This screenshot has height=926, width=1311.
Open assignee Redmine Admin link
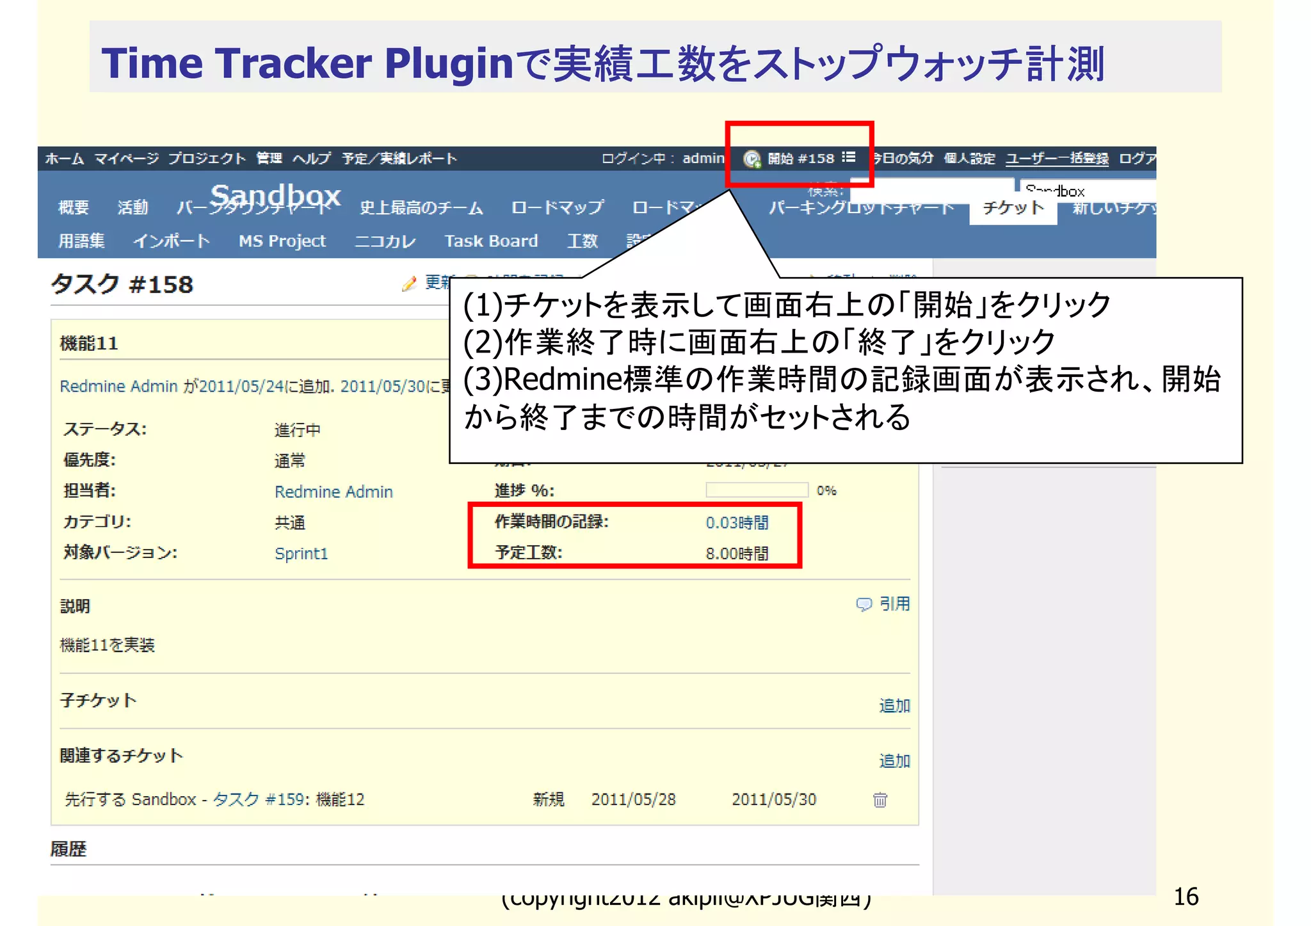tap(334, 492)
